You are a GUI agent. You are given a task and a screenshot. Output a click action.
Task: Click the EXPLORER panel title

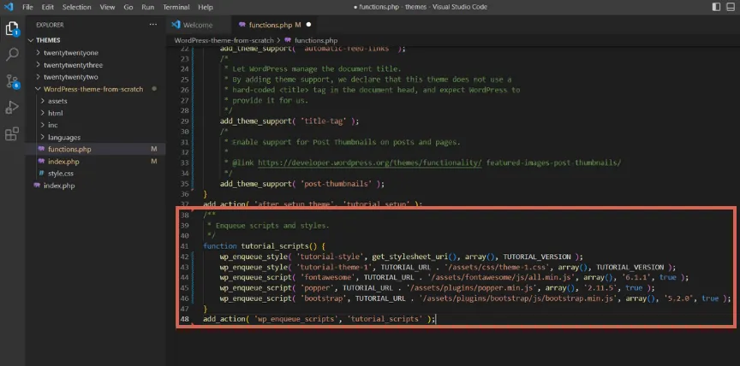click(x=50, y=25)
